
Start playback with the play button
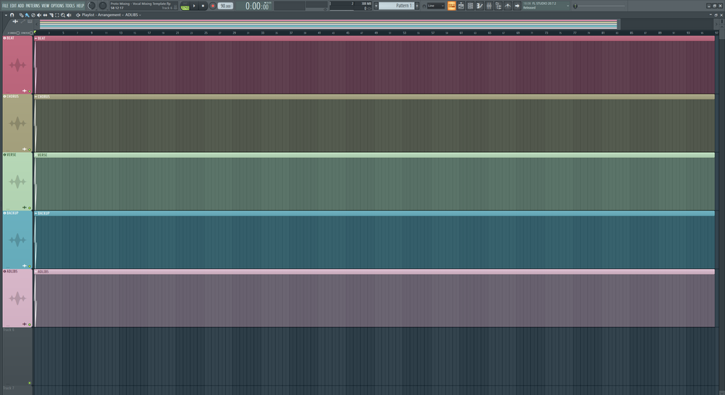coord(194,6)
